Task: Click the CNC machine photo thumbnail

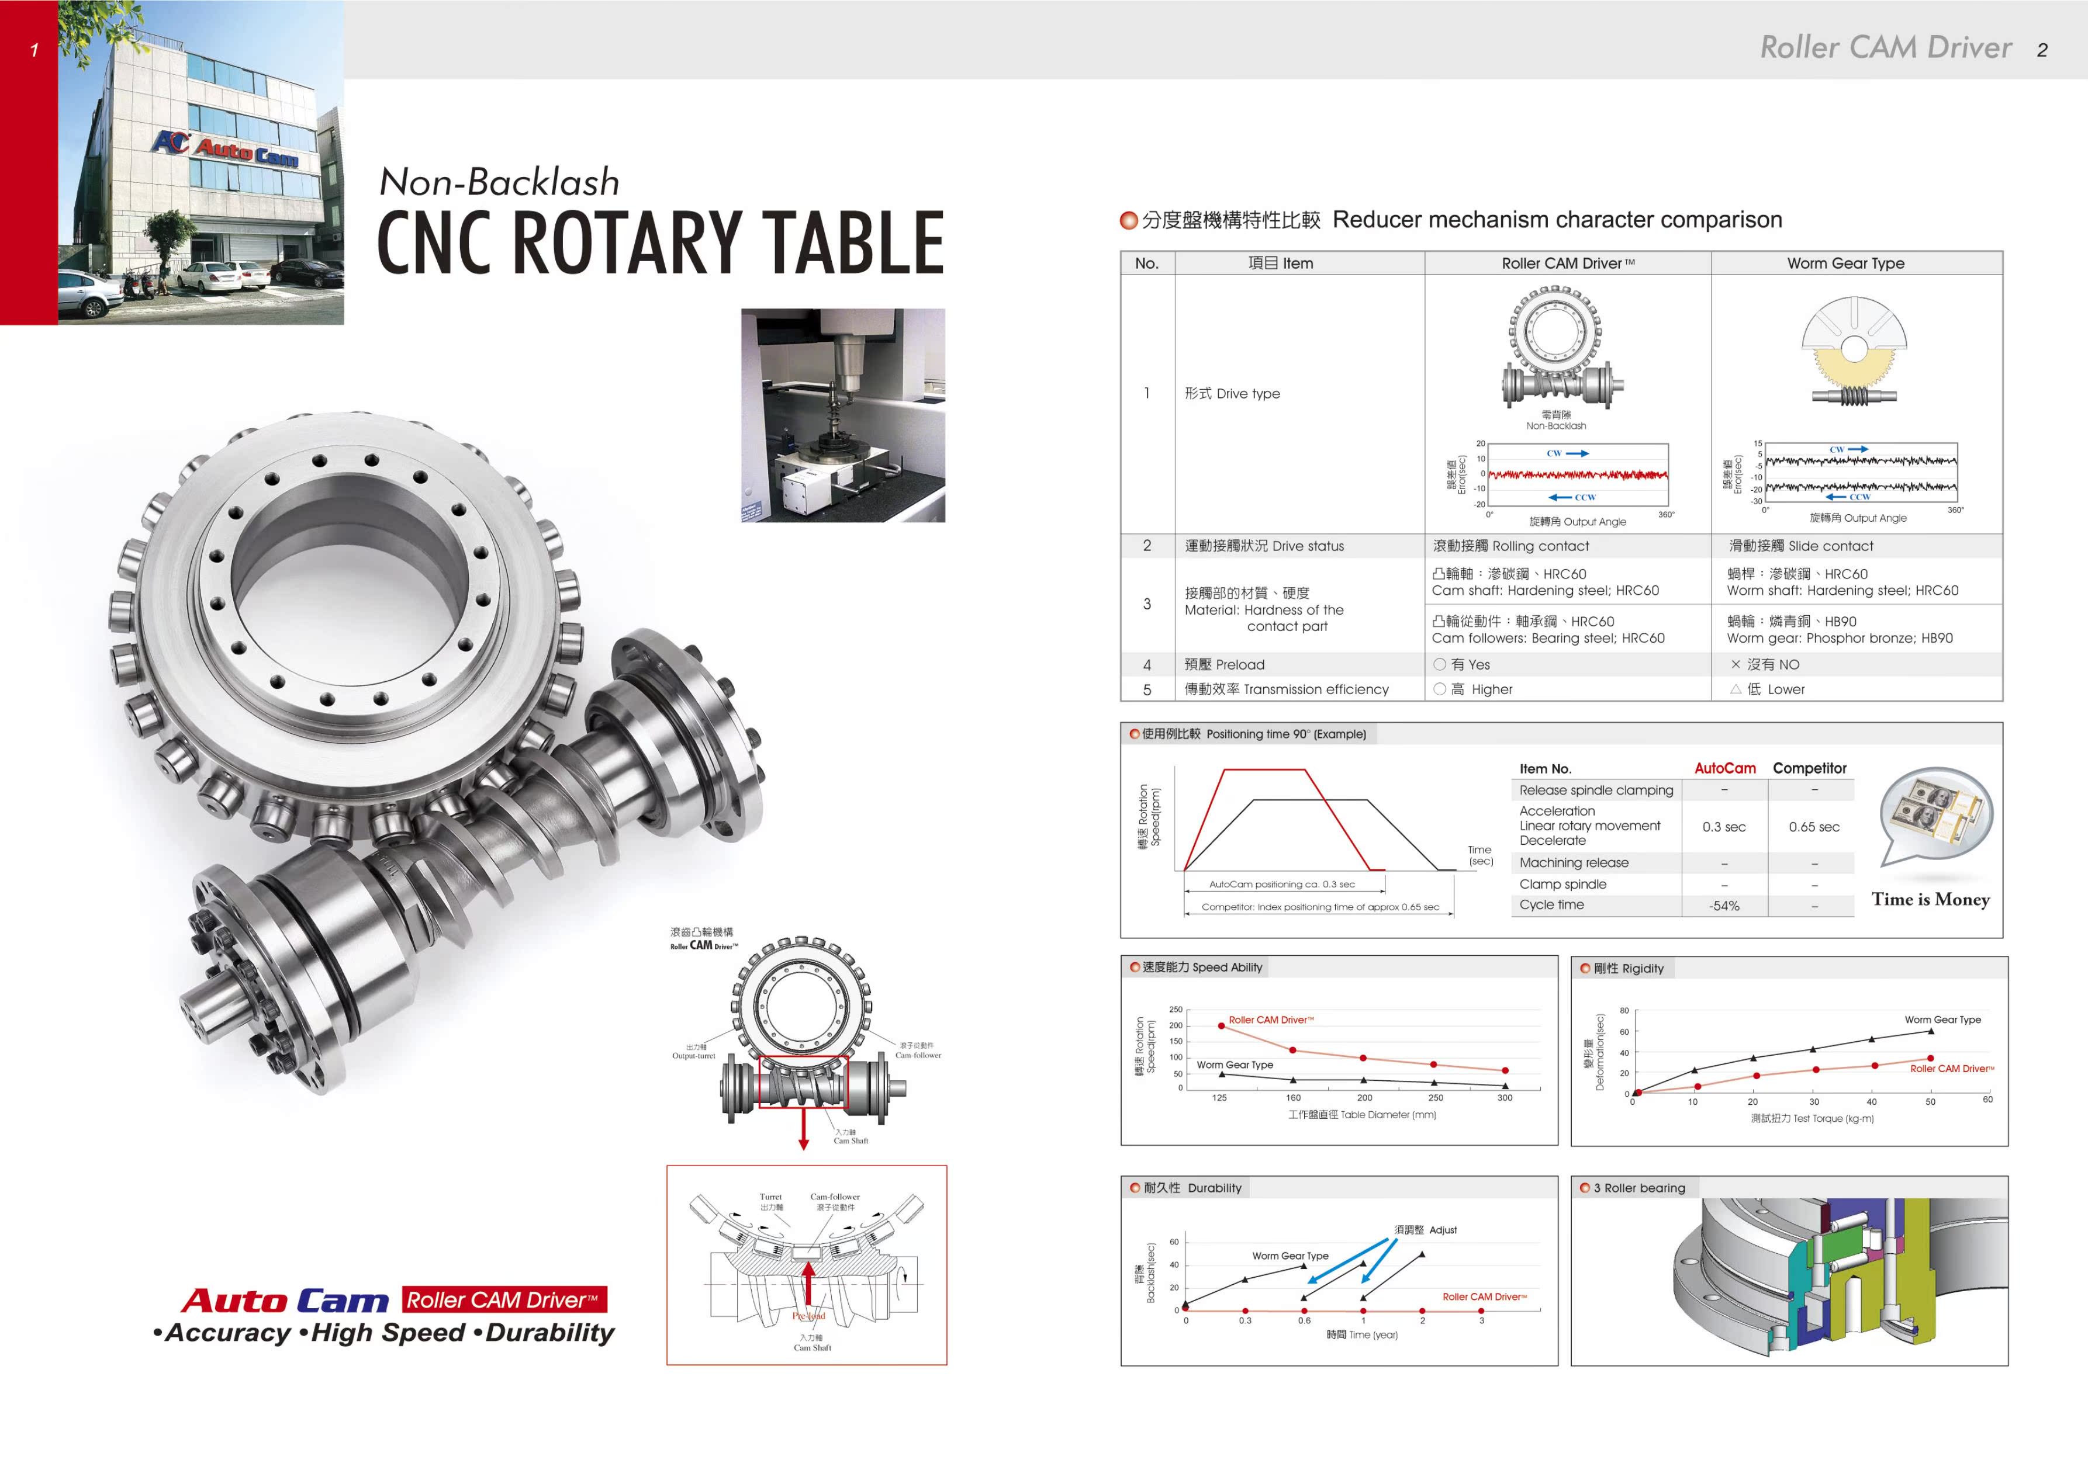Action: click(x=842, y=415)
